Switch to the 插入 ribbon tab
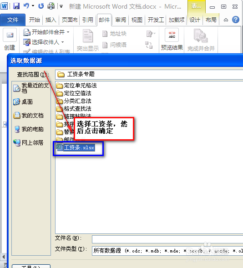Viewport: 243px width, 268px height. coord(51,20)
